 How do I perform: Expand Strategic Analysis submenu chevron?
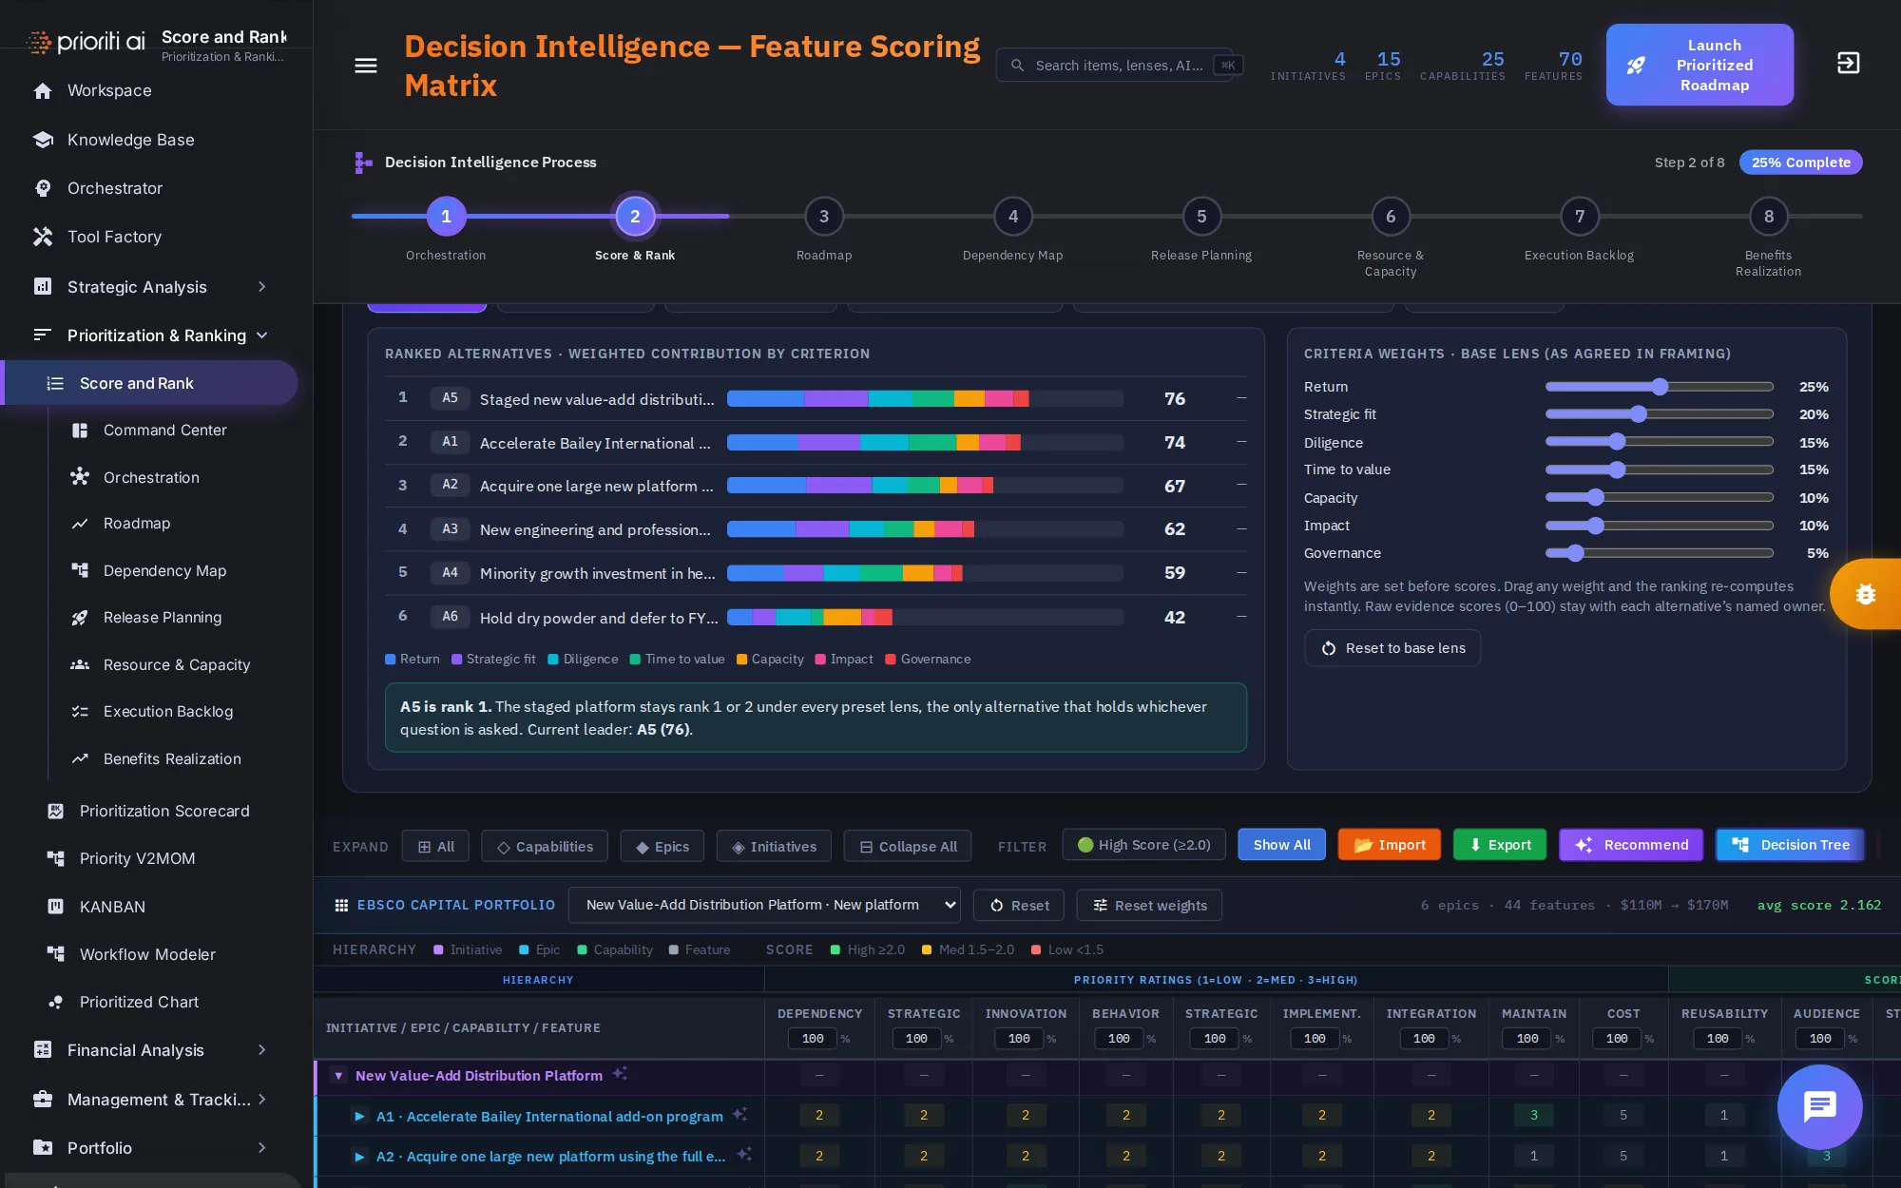(262, 287)
